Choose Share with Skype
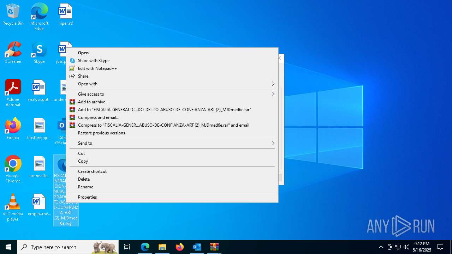Viewport: 452px width, 254px height. tap(172, 61)
